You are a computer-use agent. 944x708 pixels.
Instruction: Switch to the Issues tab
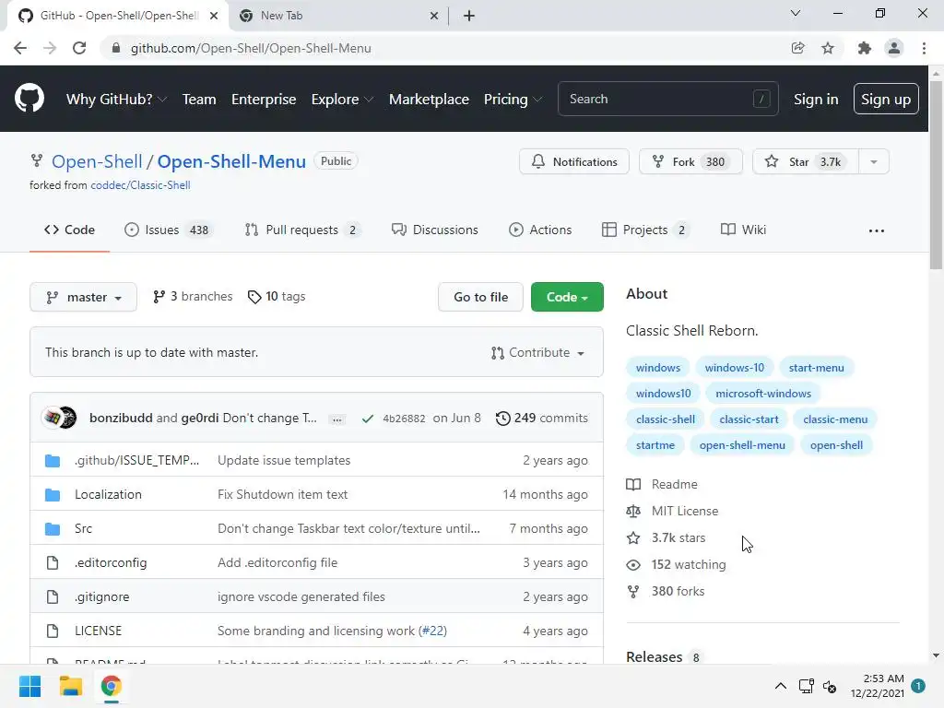tap(168, 230)
